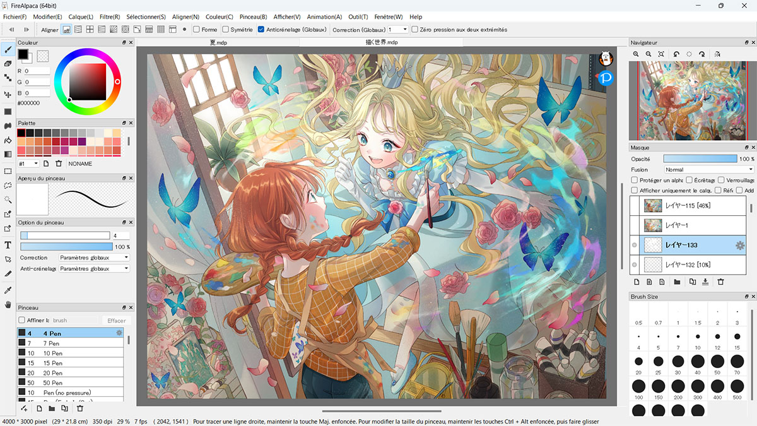
Task: Select the 7 Pen brush
Action: coord(70,343)
